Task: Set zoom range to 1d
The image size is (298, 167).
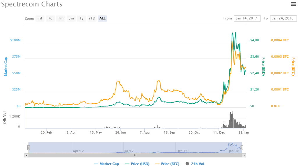Action: tap(40, 18)
